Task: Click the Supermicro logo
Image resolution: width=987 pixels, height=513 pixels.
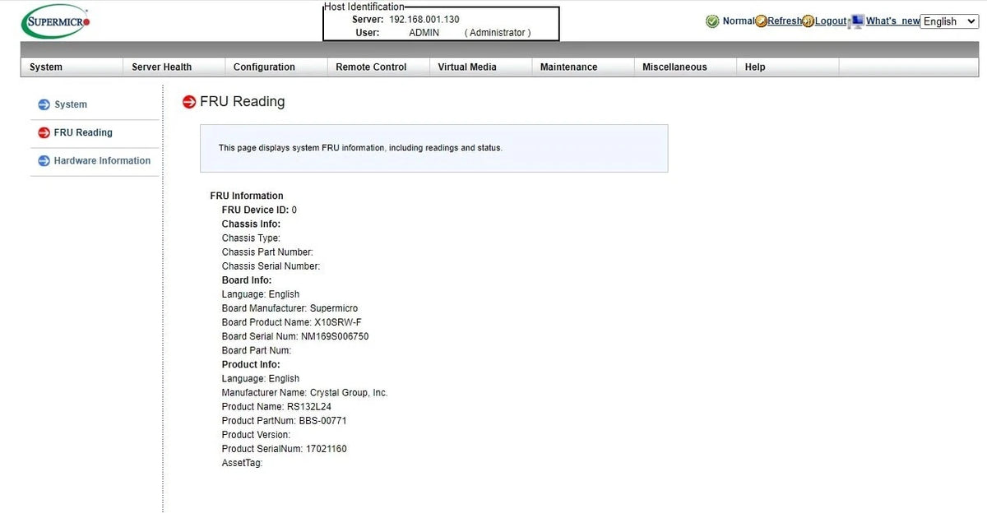Action: click(x=56, y=21)
